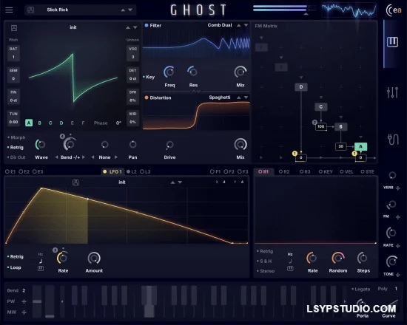Toggle Dir Out option
407x325 pixels.
click(x=16, y=157)
